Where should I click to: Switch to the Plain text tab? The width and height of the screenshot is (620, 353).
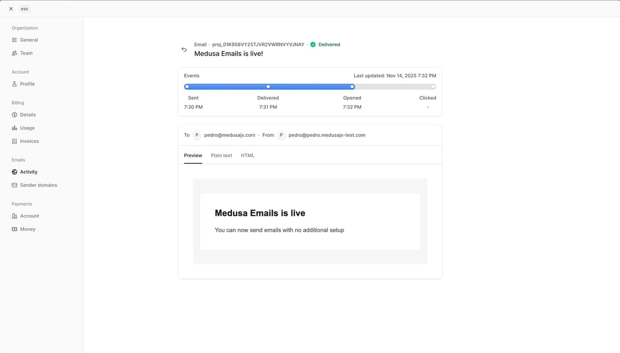221,155
